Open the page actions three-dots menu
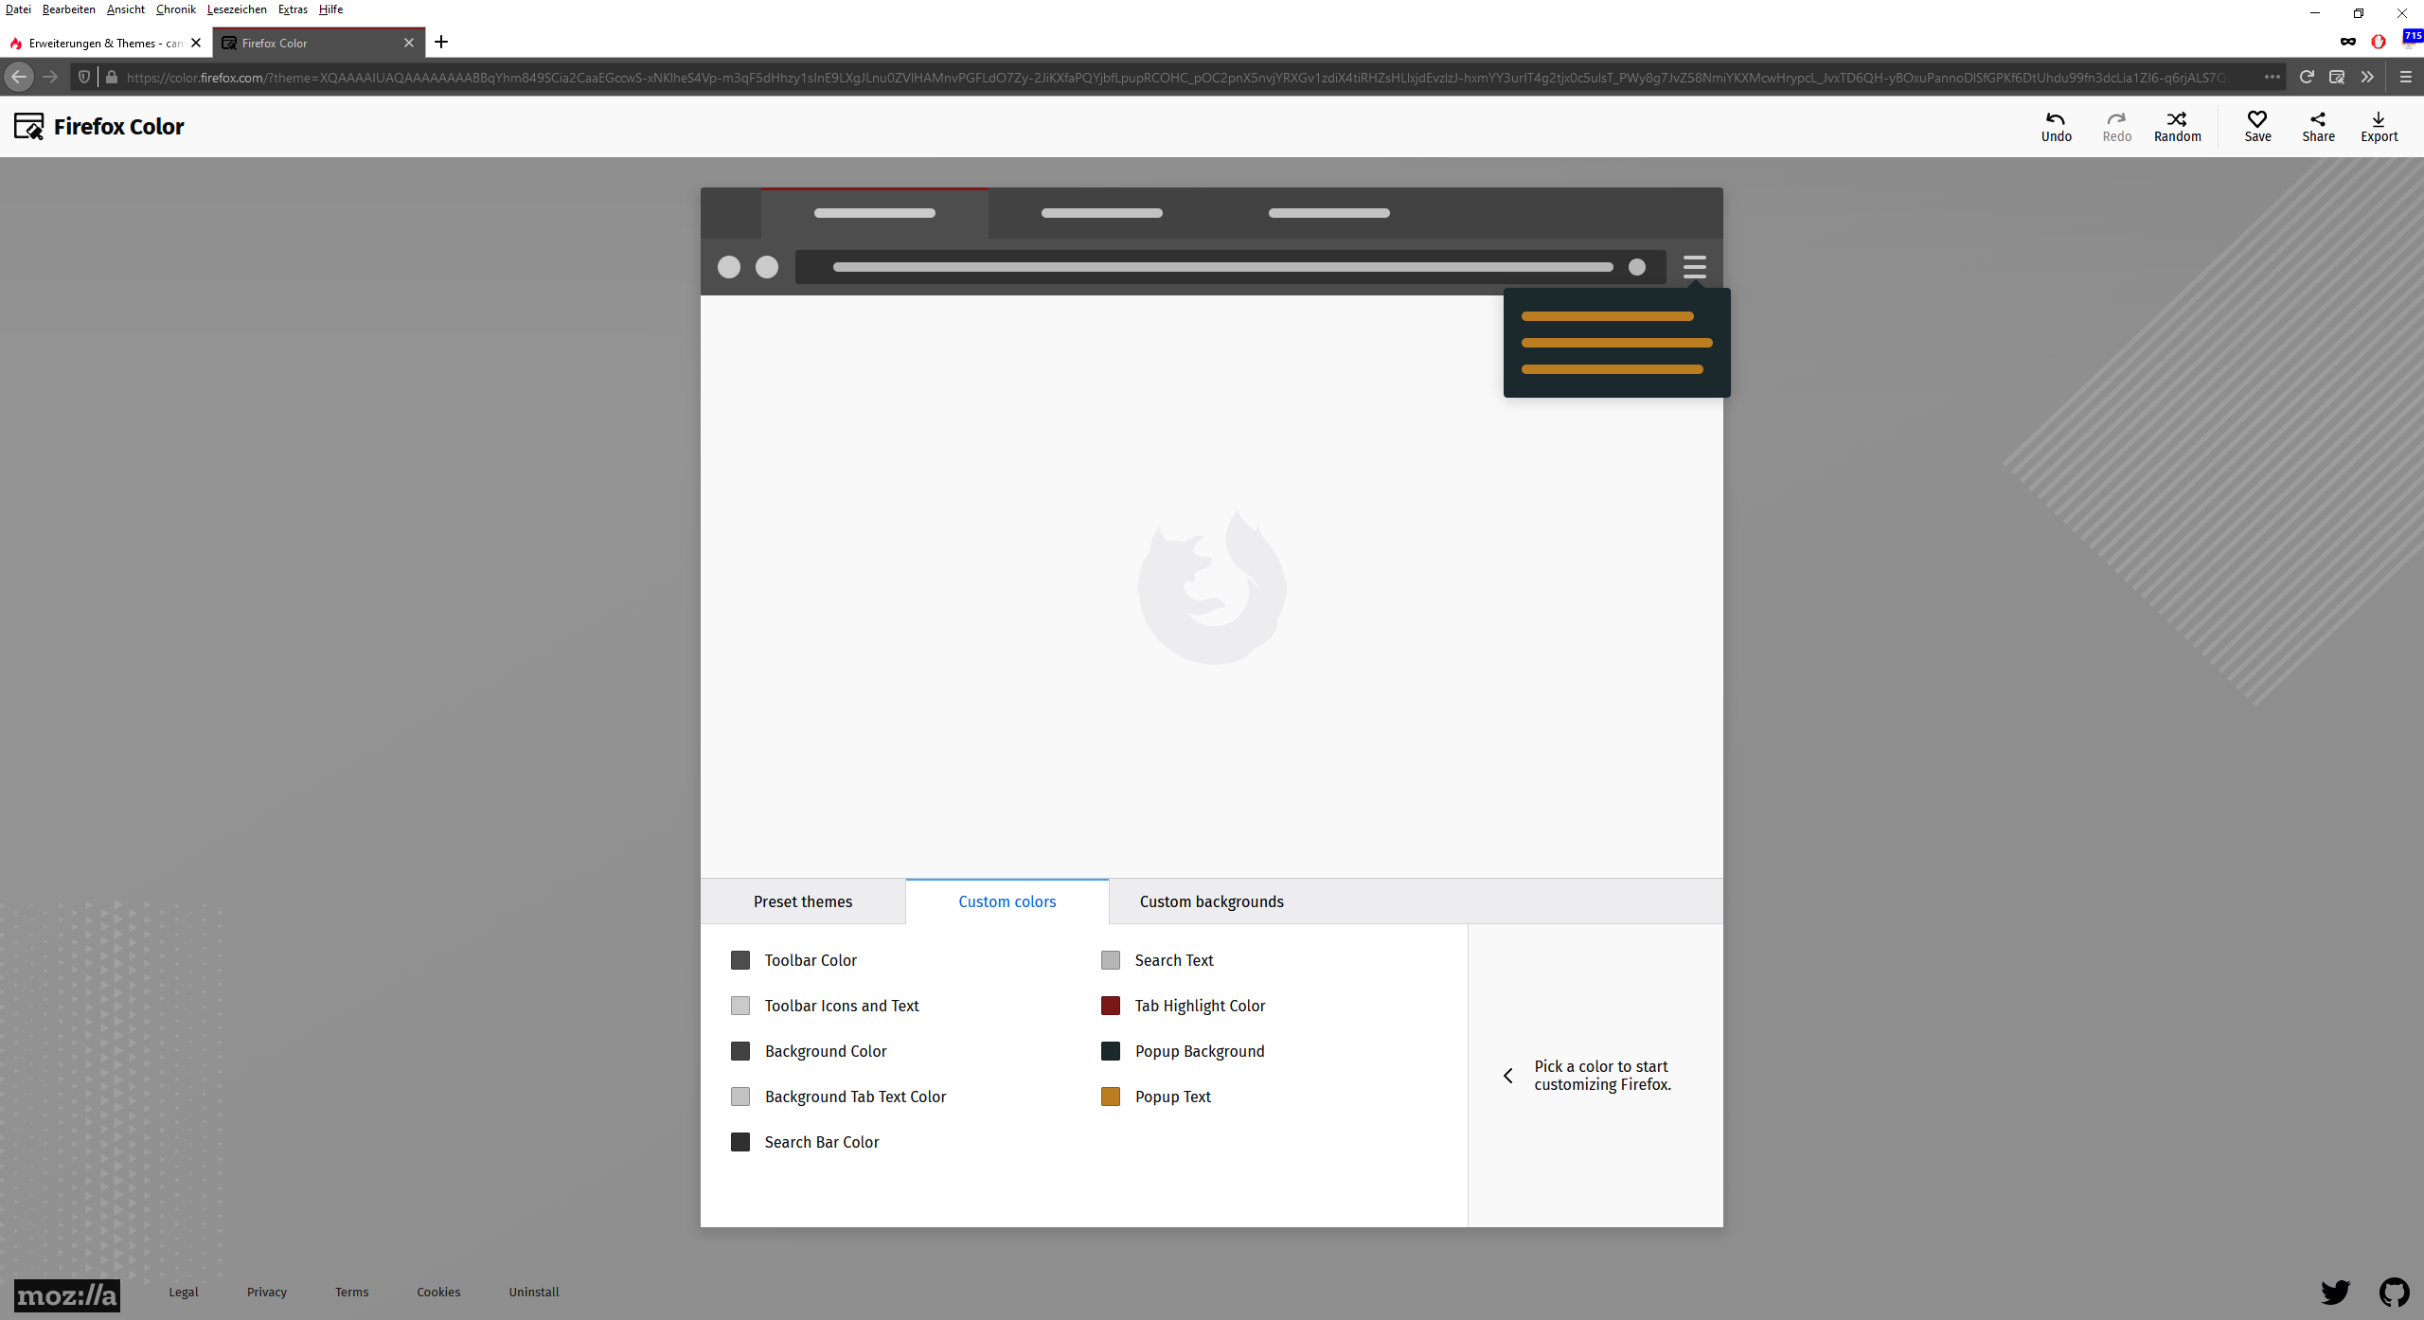This screenshot has height=1320, width=2424. [2272, 77]
